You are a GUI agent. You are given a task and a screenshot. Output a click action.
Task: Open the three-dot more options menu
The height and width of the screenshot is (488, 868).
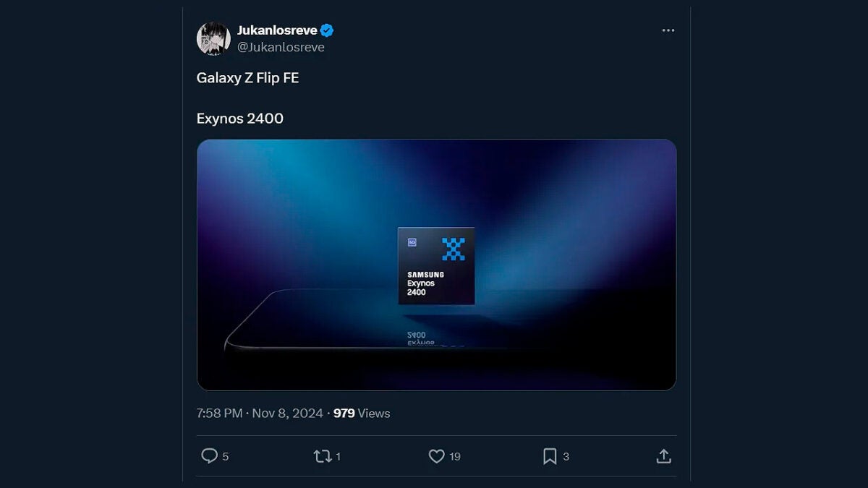(668, 30)
